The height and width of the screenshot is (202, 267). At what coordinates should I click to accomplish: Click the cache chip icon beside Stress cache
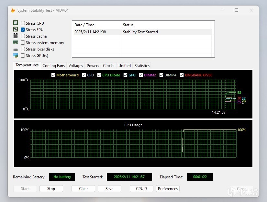pos(16,36)
